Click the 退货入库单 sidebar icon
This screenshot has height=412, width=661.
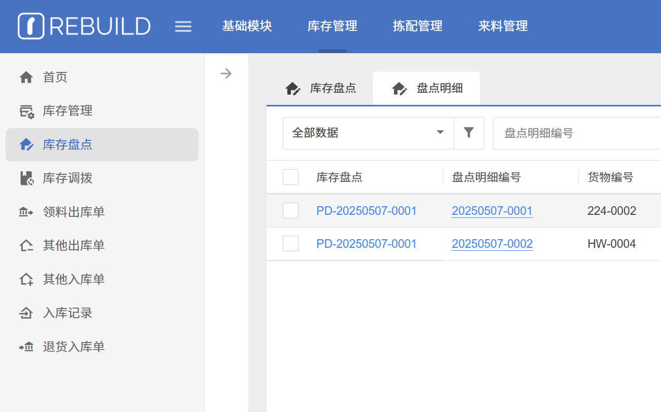(26, 347)
